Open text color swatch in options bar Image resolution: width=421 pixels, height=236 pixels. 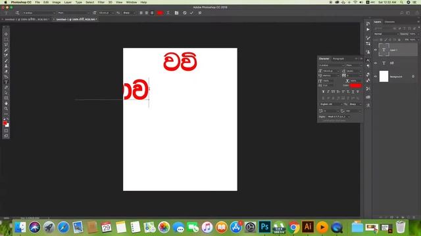[160, 13]
